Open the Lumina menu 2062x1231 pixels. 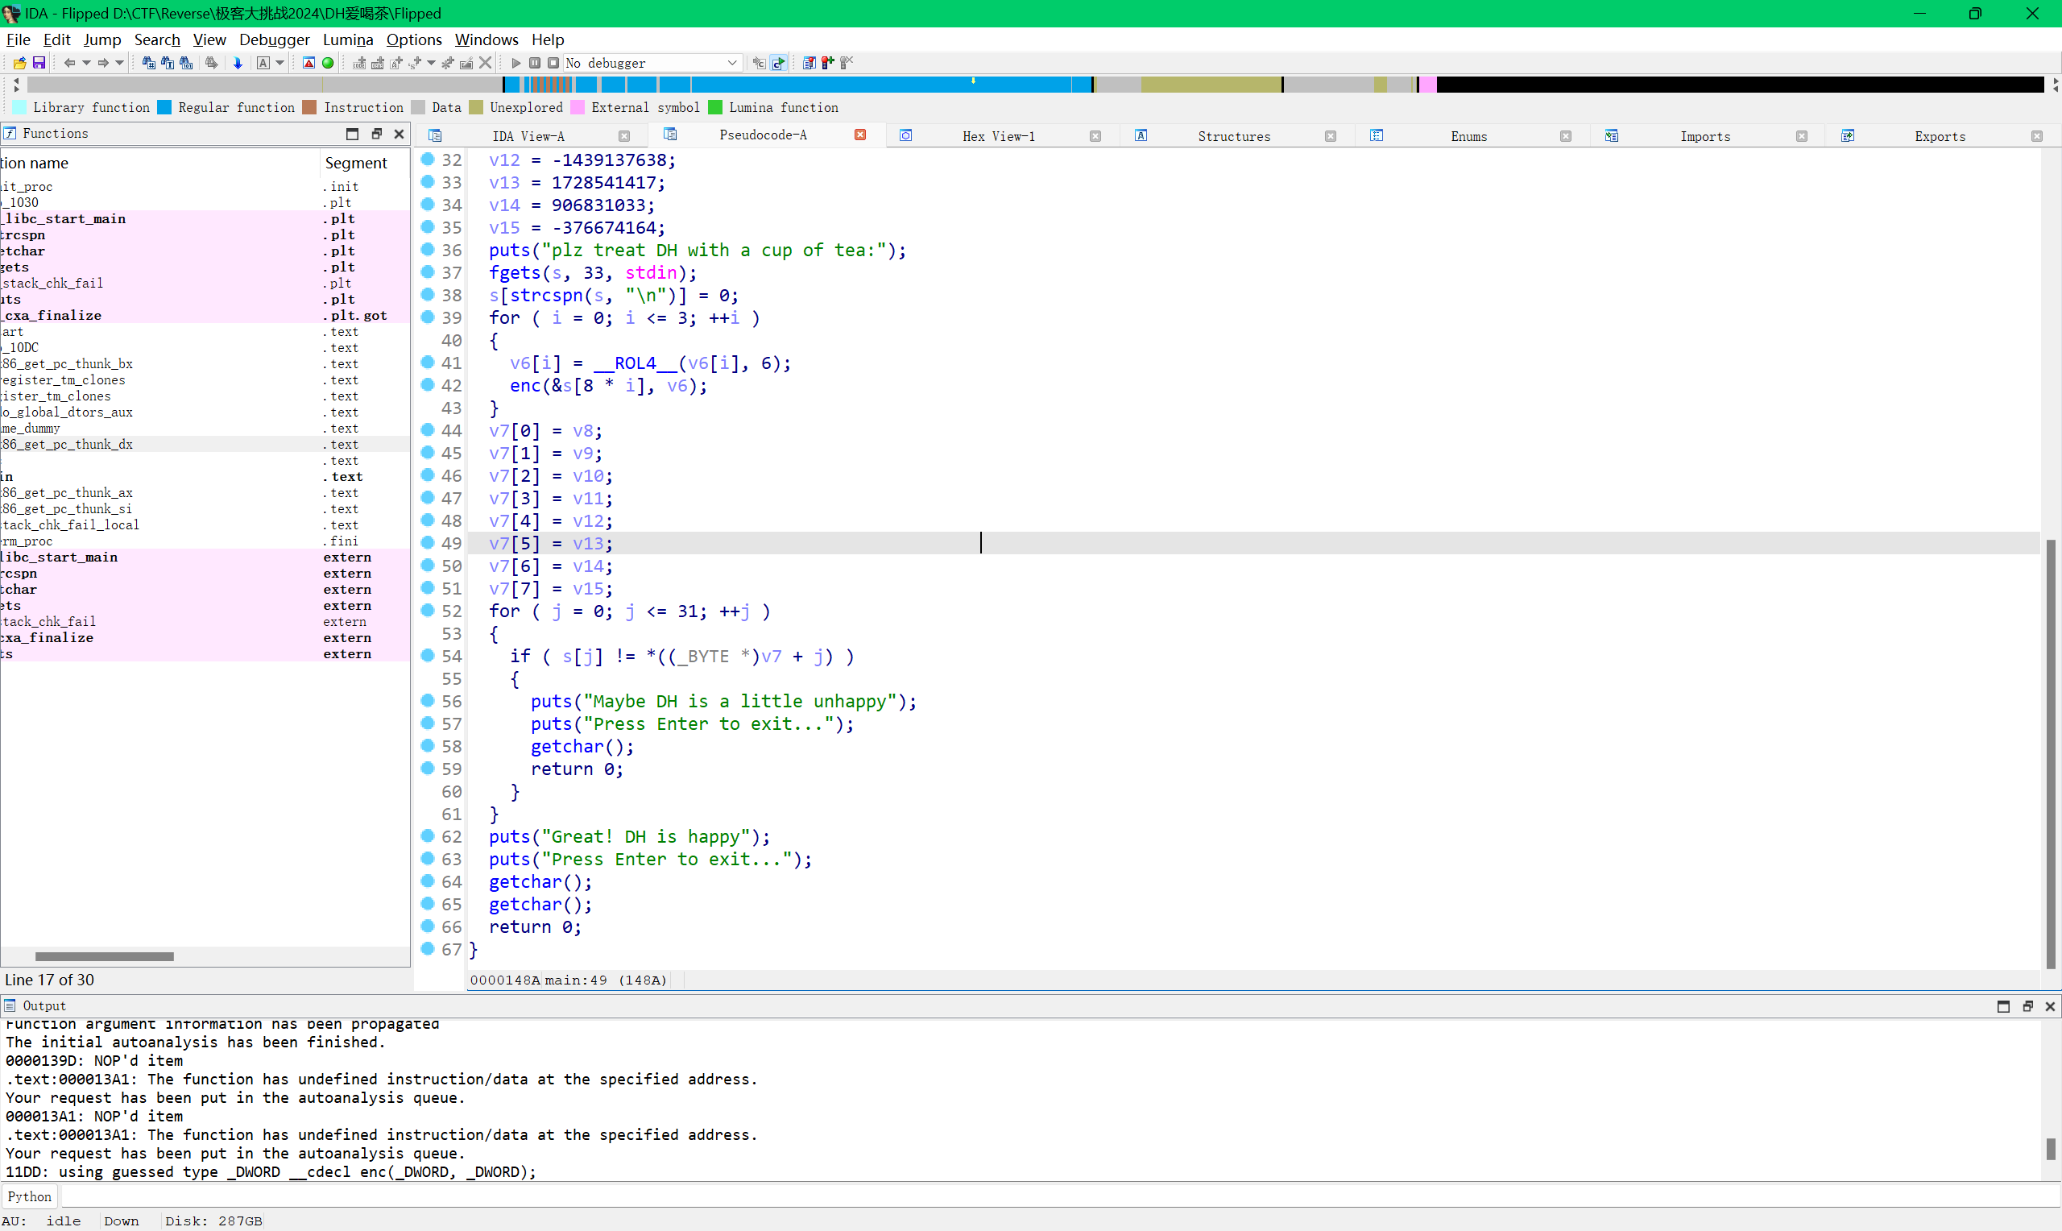pyautogui.click(x=347, y=39)
